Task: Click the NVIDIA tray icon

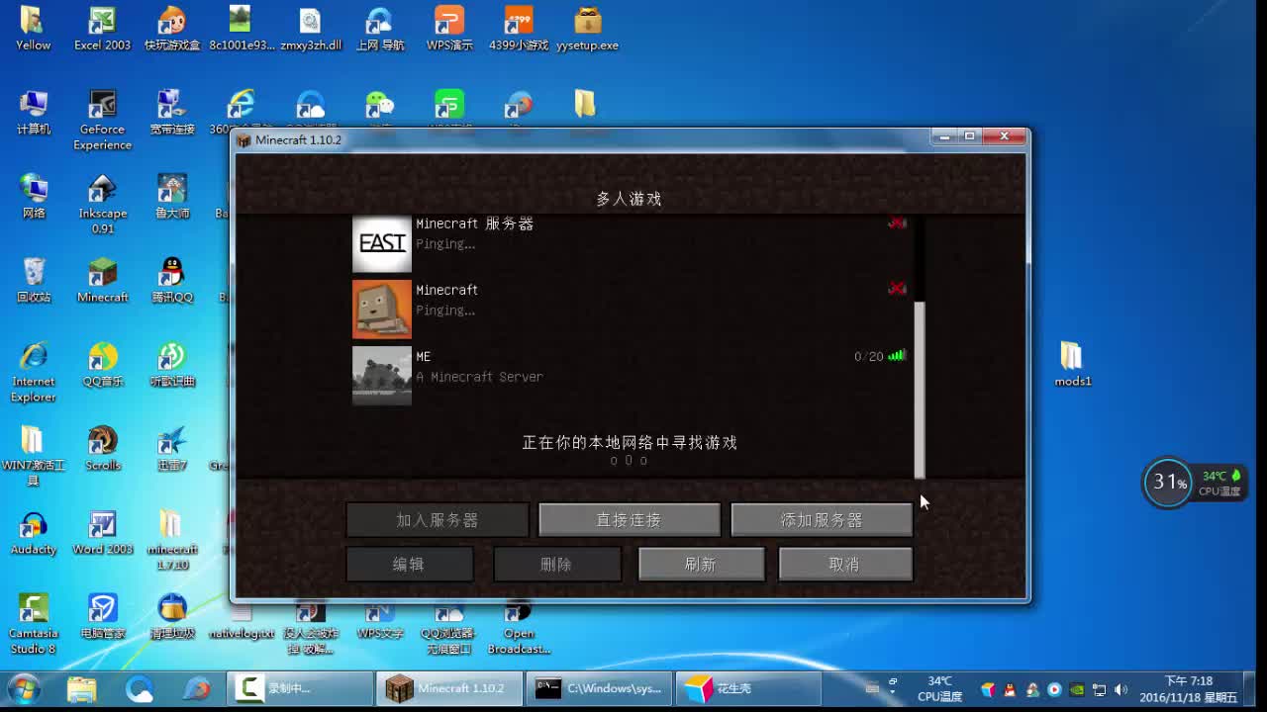Action: click(x=1076, y=689)
